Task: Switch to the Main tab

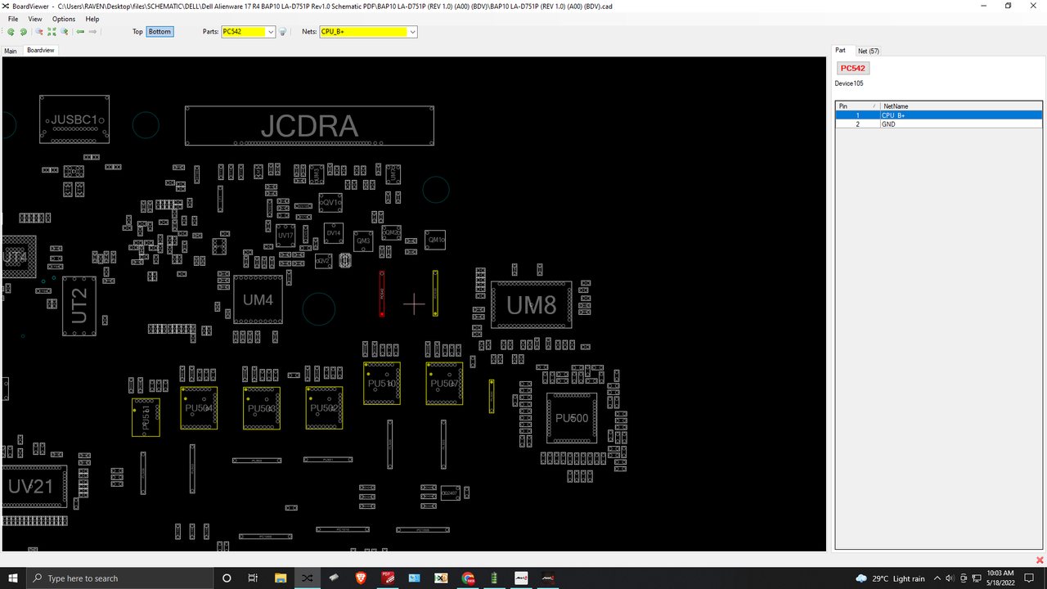Action: click(11, 51)
